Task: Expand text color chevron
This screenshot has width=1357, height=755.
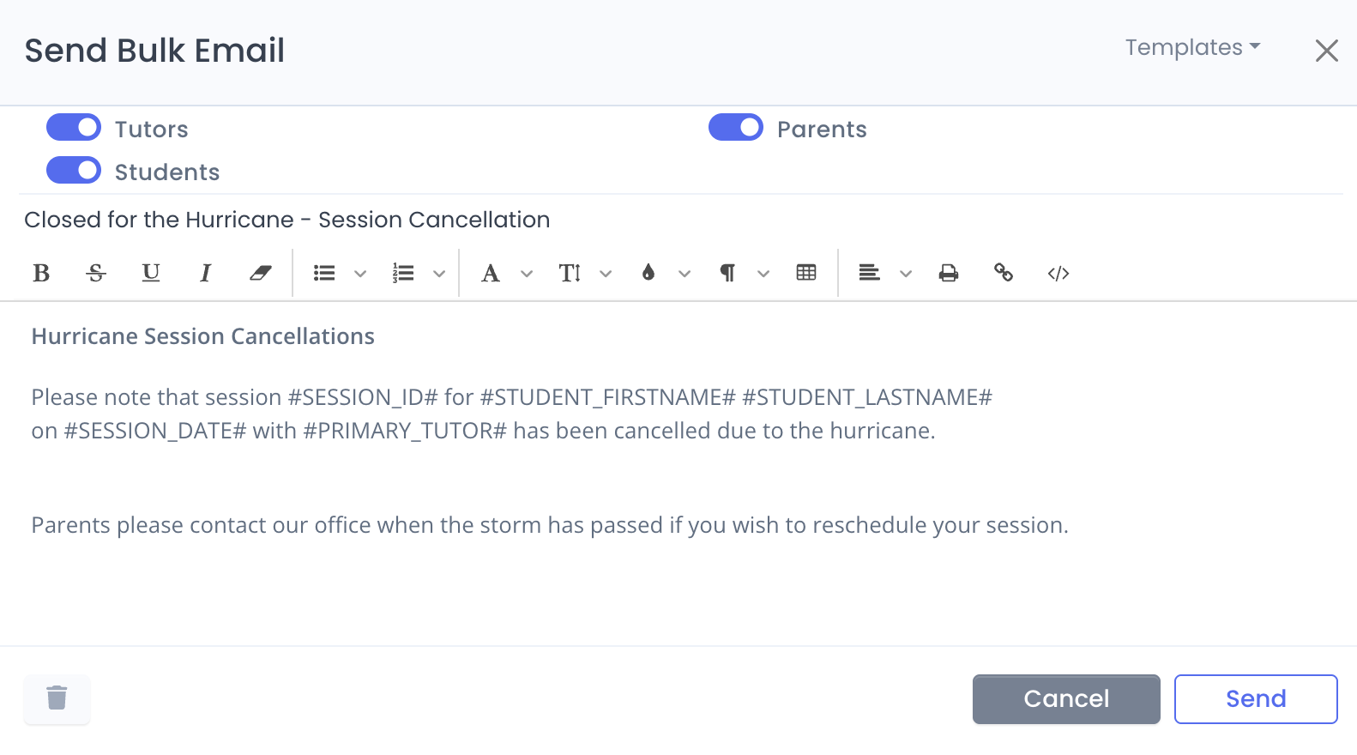Action: (x=685, y=274)
